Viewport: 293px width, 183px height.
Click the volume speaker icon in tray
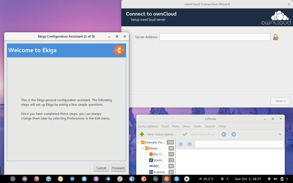click(x=275, y=179)
